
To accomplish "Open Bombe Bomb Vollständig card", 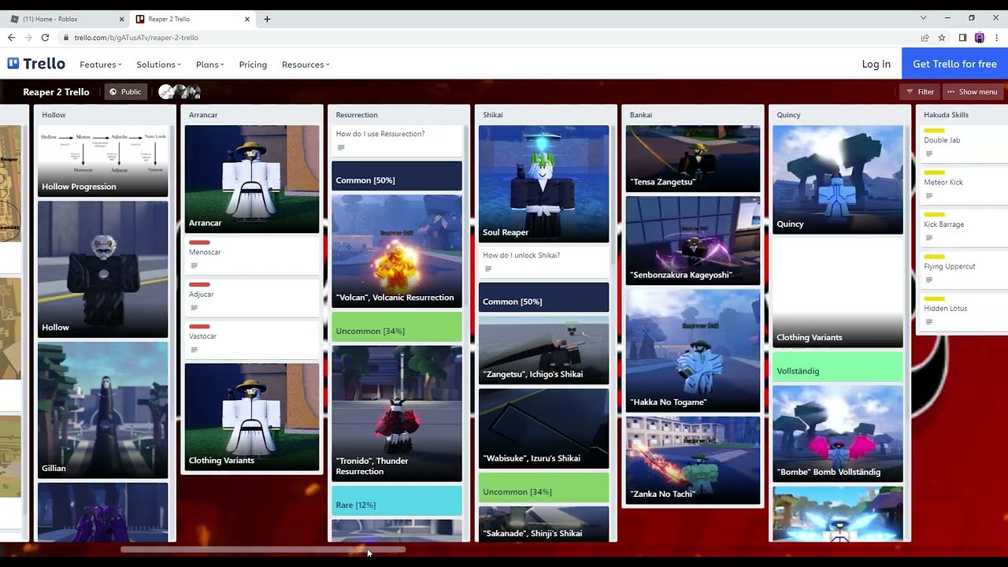I will point(838,433).
